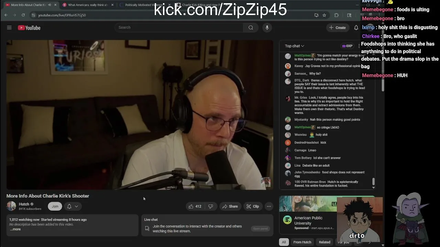Image resolution: width=440 pixels, height=247 pixels.
Task: Mute tab via speaker icon on first tab
Action: pyautogui.click(x=49, y=5)
